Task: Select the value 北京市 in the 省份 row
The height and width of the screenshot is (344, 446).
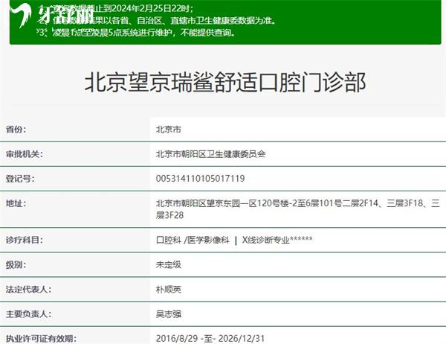Action: click(169, 130)
